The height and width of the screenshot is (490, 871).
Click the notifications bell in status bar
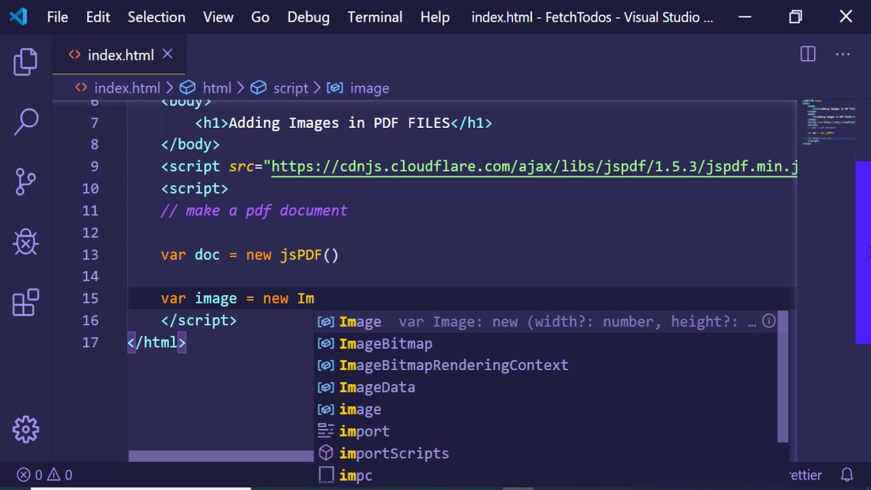point(847,474)
